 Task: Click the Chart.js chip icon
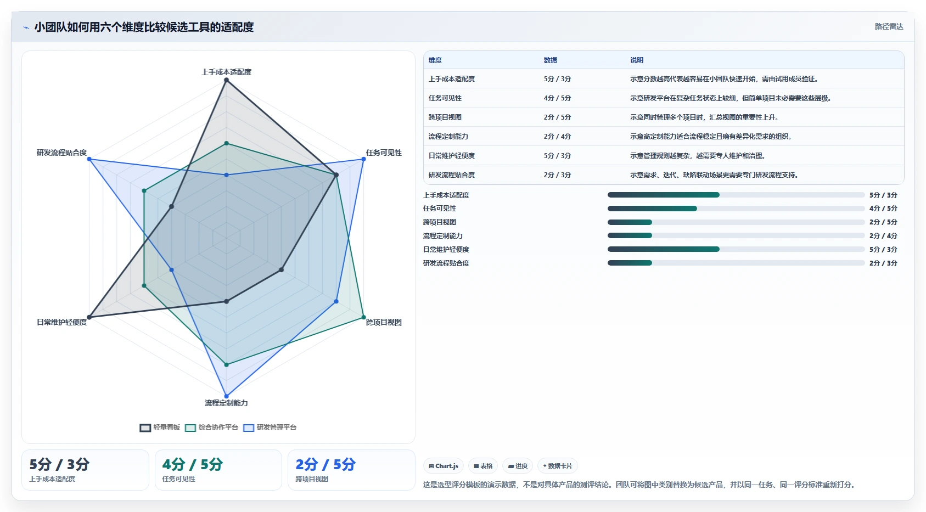pyautogui.click(x=431, y=466)
